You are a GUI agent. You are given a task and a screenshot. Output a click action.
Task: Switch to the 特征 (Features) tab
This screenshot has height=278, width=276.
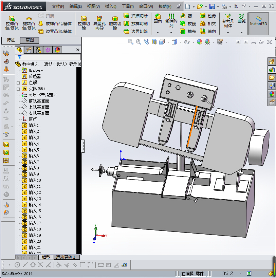[11, 40]
